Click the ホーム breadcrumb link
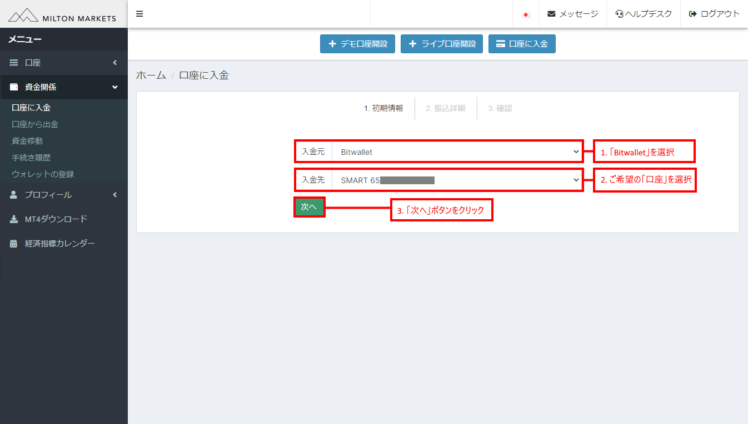The width and height of the screenshot is (748, 424). tap(151, 74)
